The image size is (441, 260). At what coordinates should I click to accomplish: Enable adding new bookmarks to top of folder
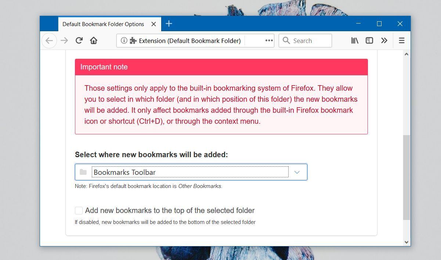pos(79,210)
